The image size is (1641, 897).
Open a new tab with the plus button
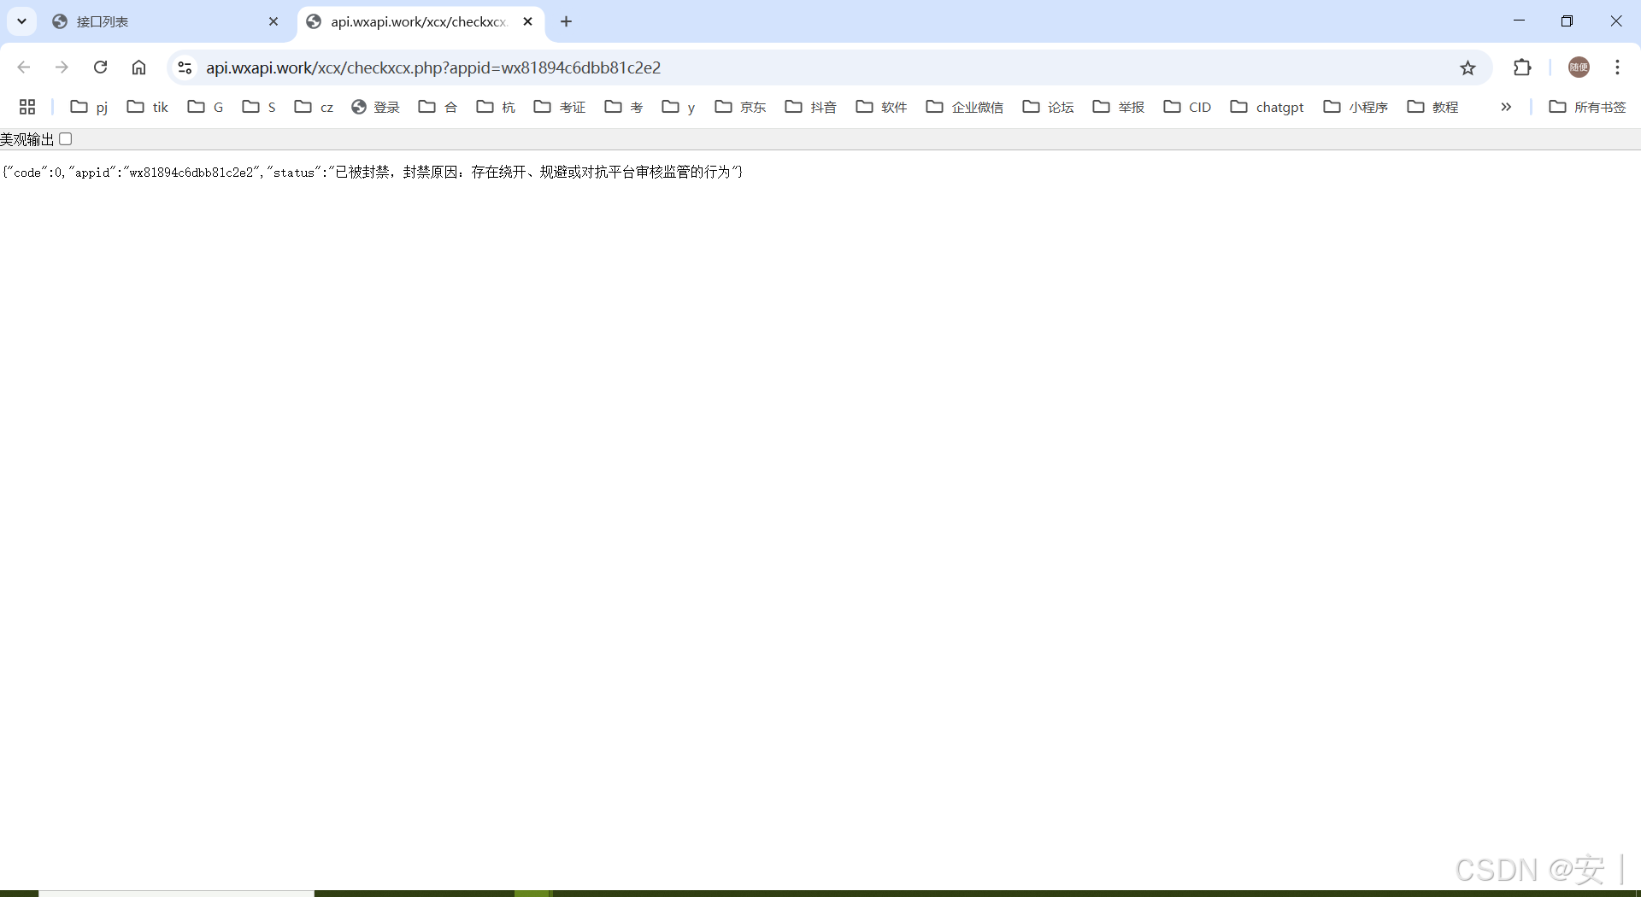click(566, 21)
